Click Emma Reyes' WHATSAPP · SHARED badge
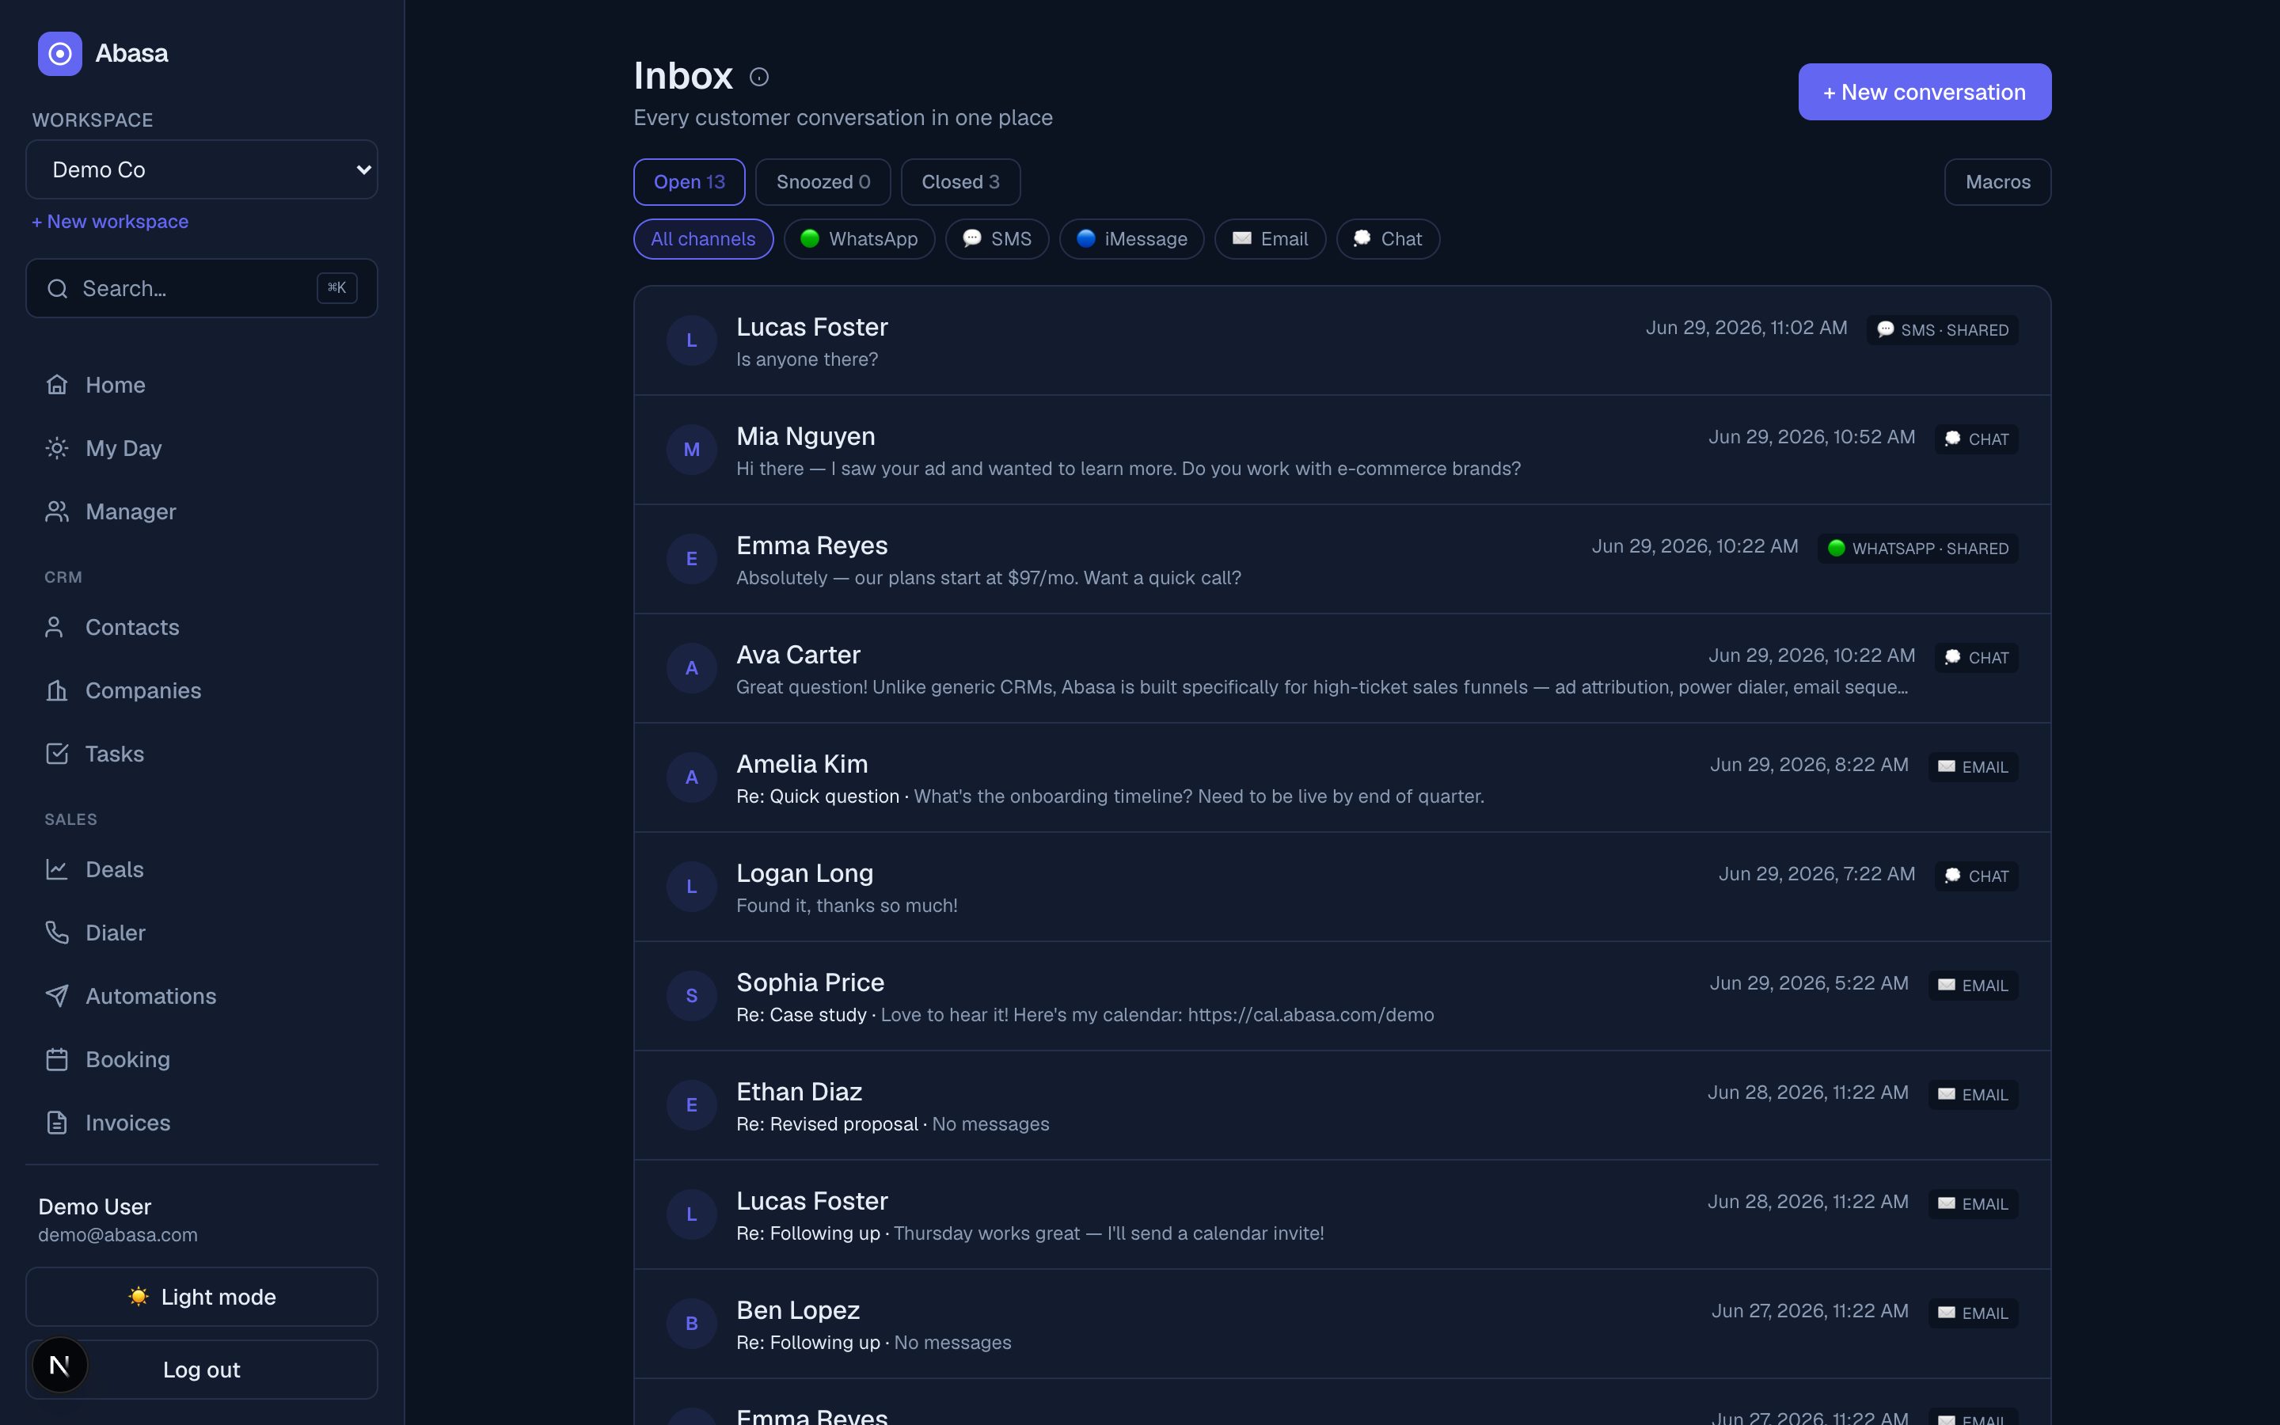 (x=1917, y=549)
